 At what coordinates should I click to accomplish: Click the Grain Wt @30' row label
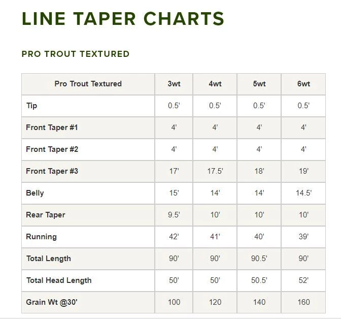click(52, 302)
